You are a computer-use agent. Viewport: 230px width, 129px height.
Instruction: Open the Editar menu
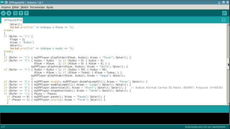(x=15, y=7)
